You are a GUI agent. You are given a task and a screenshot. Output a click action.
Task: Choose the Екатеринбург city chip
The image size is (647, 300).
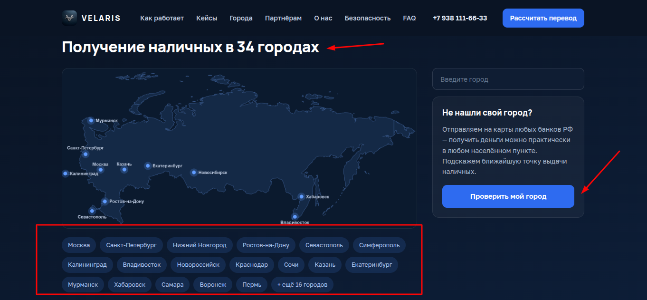pos(371,265)
